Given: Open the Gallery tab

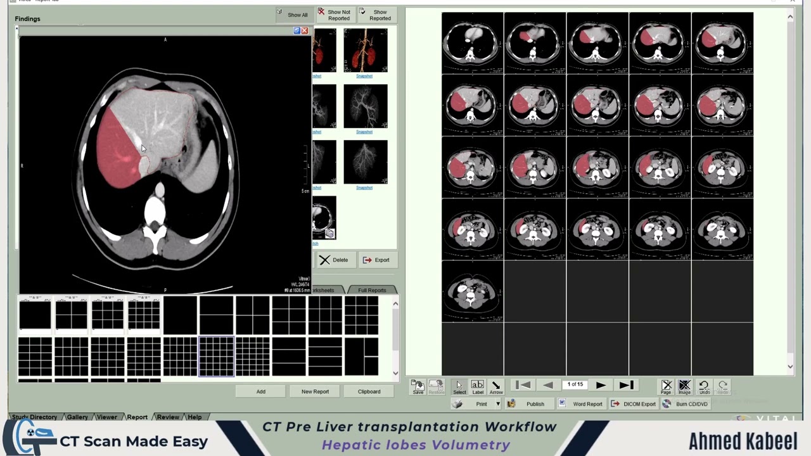Looking at the screenshot, I should click(x=77, y=417).
